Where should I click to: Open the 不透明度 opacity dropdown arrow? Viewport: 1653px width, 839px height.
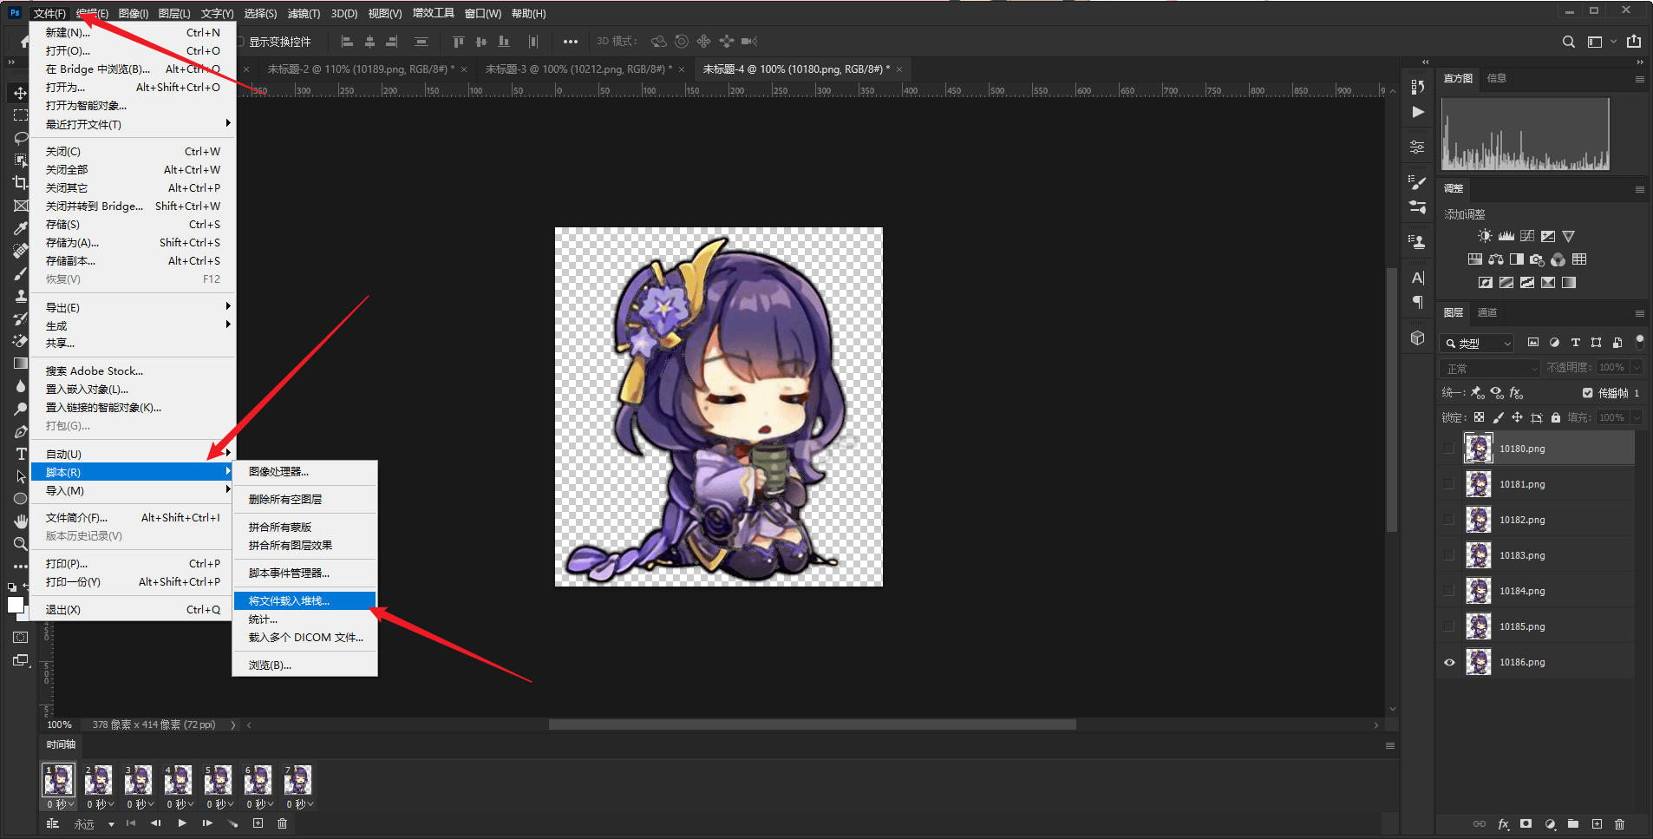coord(1637,368)
